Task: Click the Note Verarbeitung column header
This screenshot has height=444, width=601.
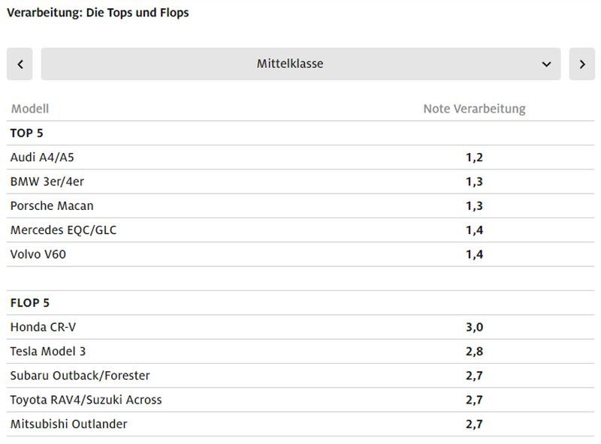Action: click(x=474, y=109)
